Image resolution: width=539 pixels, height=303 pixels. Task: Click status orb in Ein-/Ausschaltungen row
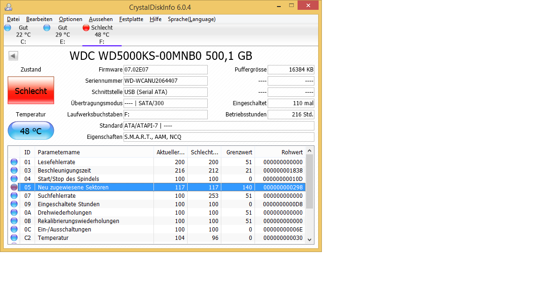14,229
